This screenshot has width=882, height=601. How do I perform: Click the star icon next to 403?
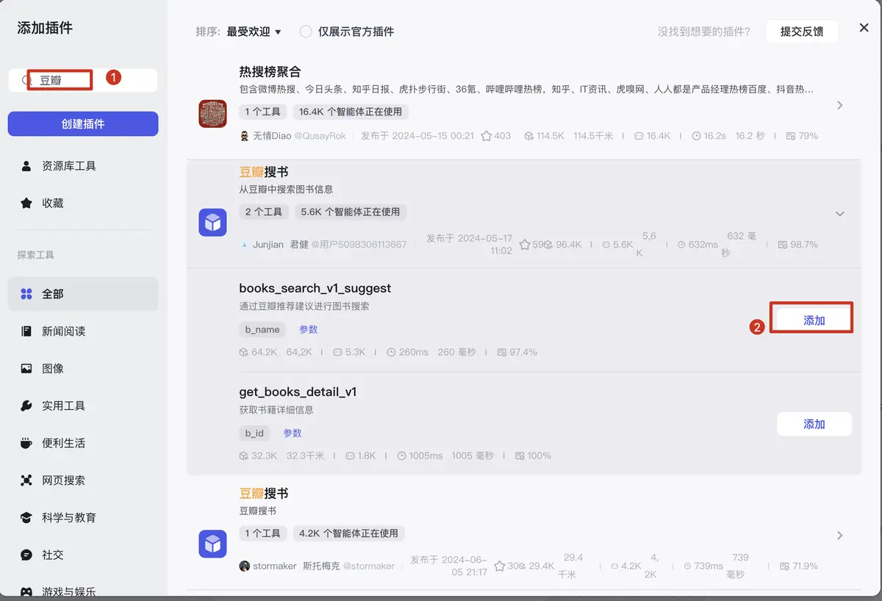tap(486, 136)
